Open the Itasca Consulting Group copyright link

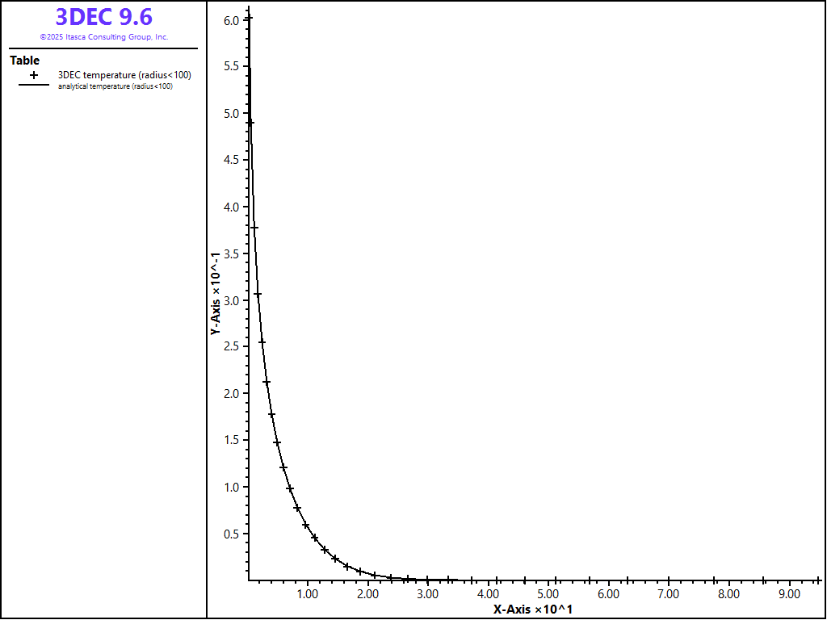(x=104, y=37)
